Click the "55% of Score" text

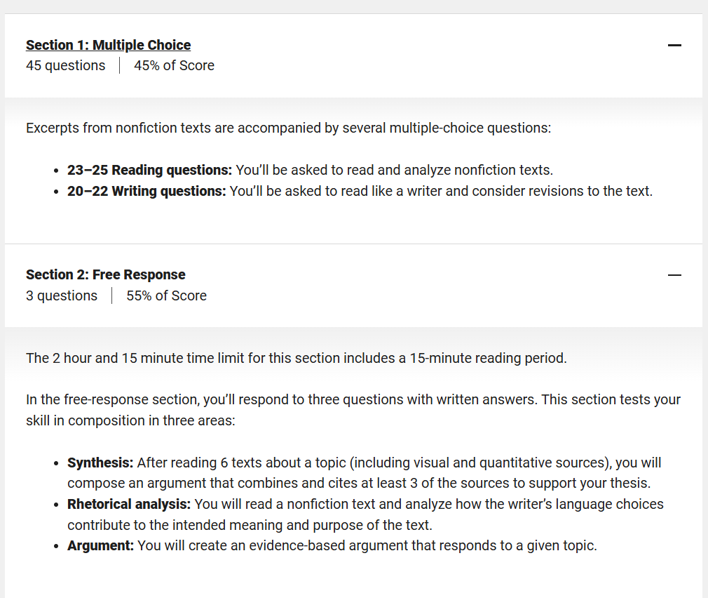click(166, 295)
